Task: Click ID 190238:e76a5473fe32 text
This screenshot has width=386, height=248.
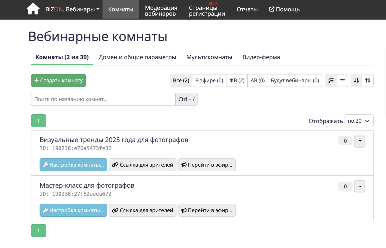Action: pyautogui.click(x=75, y=148)
